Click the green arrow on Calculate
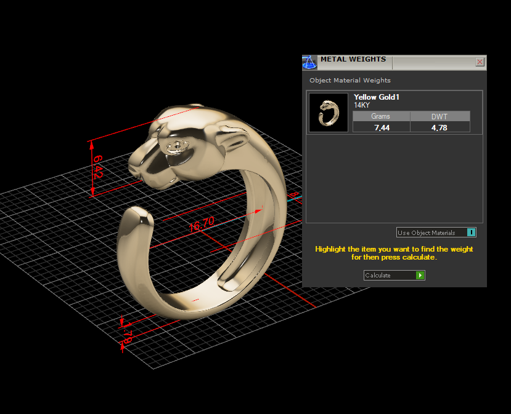Viewport: 511px width, 414px height. tap(420, 275)
